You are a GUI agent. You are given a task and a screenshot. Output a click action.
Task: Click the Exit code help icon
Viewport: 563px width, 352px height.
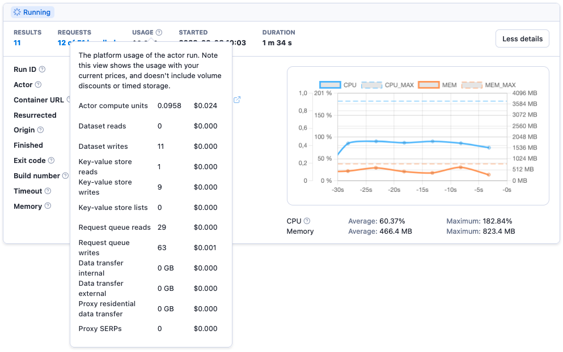tap(52, 160)
